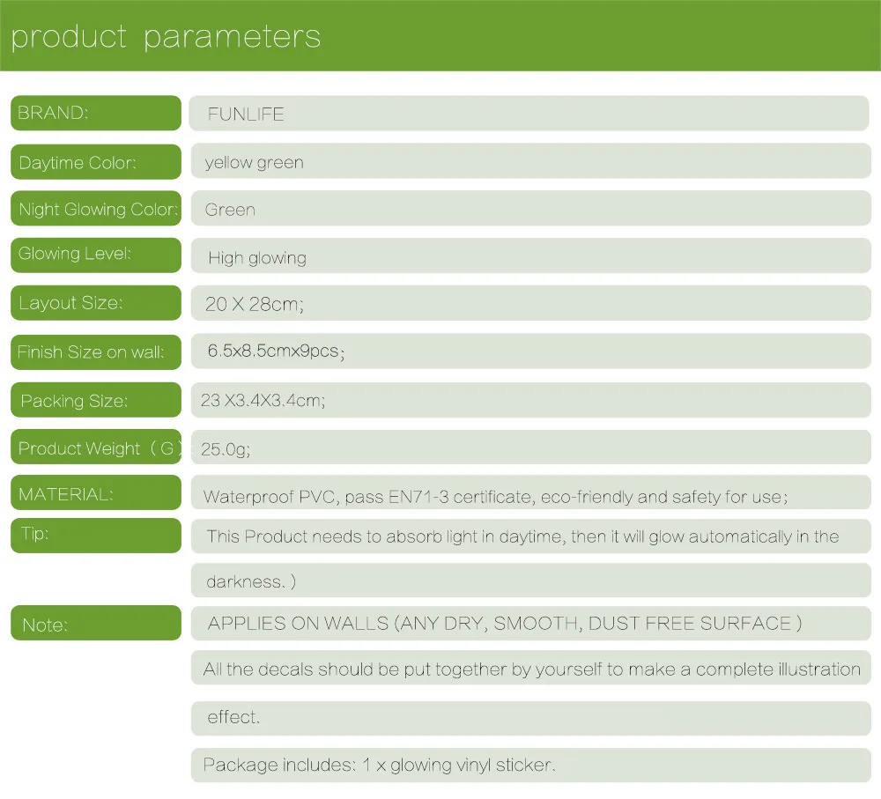
Task: Click the Glowing Level label
Action: click(96, 255)
